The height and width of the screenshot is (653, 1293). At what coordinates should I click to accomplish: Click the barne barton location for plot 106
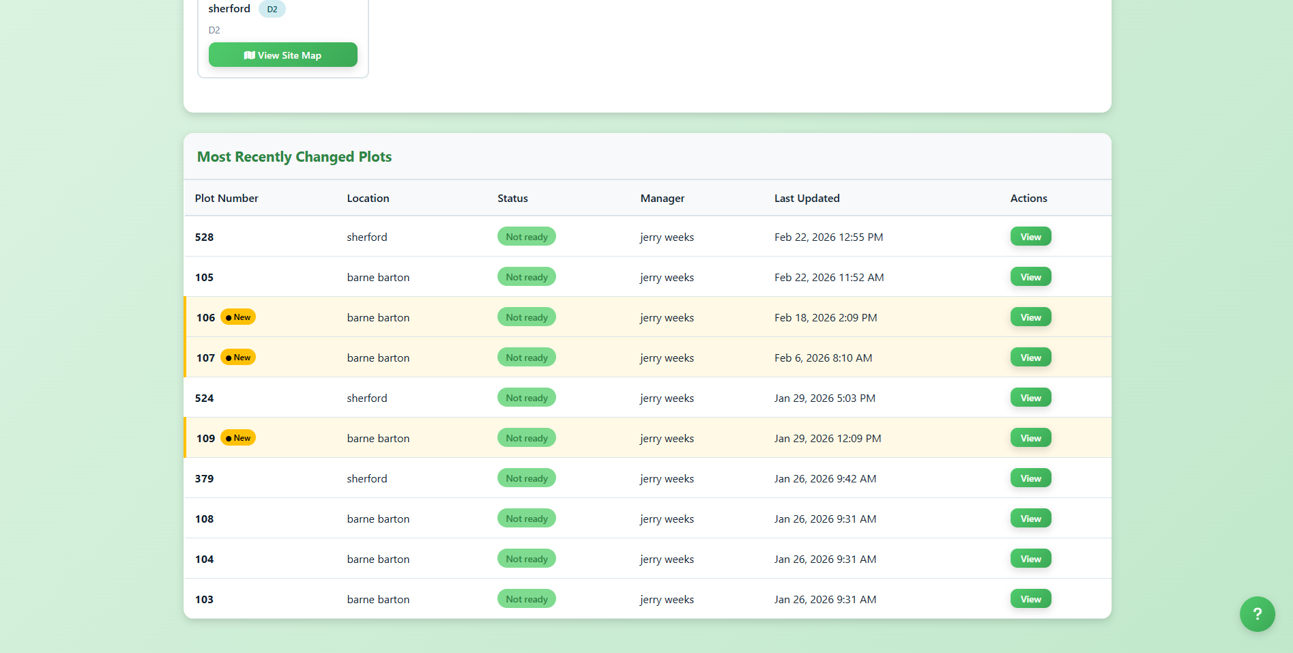click(378, 317)
